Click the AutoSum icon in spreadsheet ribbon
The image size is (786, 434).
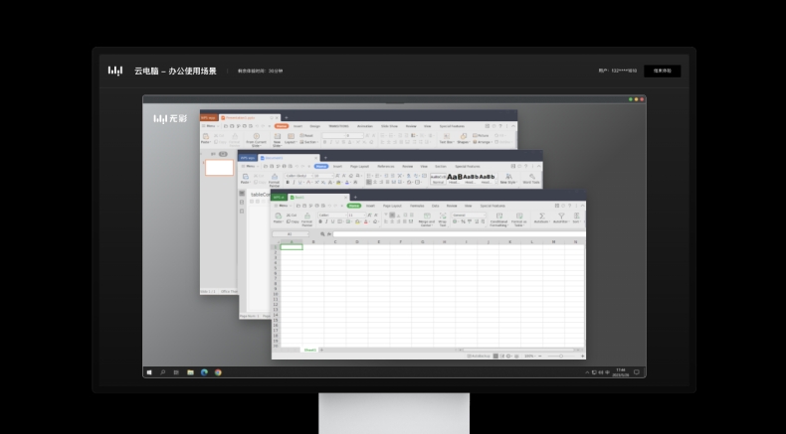tap(541, 217)
